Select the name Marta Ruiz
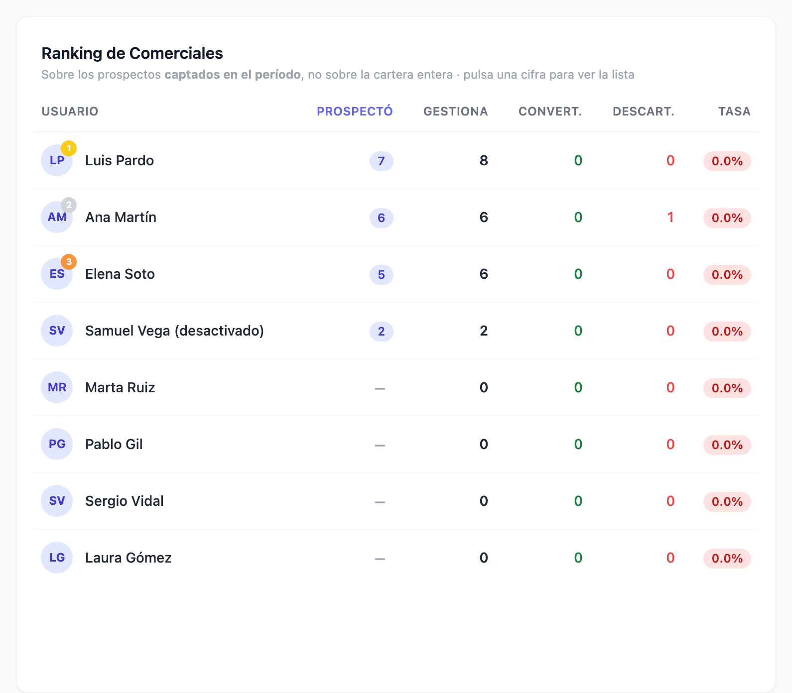This screenshot has width=792, height=693. 120,388
